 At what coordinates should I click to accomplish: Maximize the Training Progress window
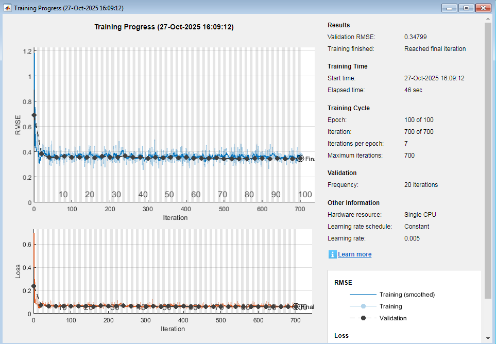pos(466,8)
